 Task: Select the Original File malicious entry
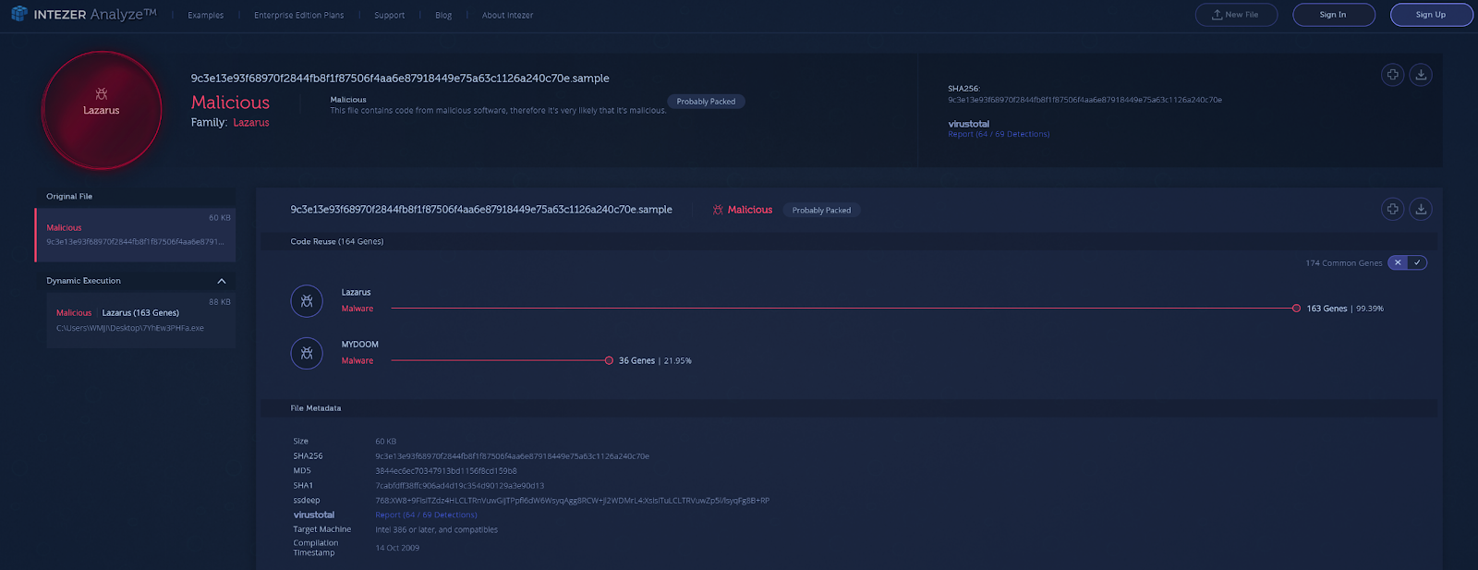coord(135,235)
